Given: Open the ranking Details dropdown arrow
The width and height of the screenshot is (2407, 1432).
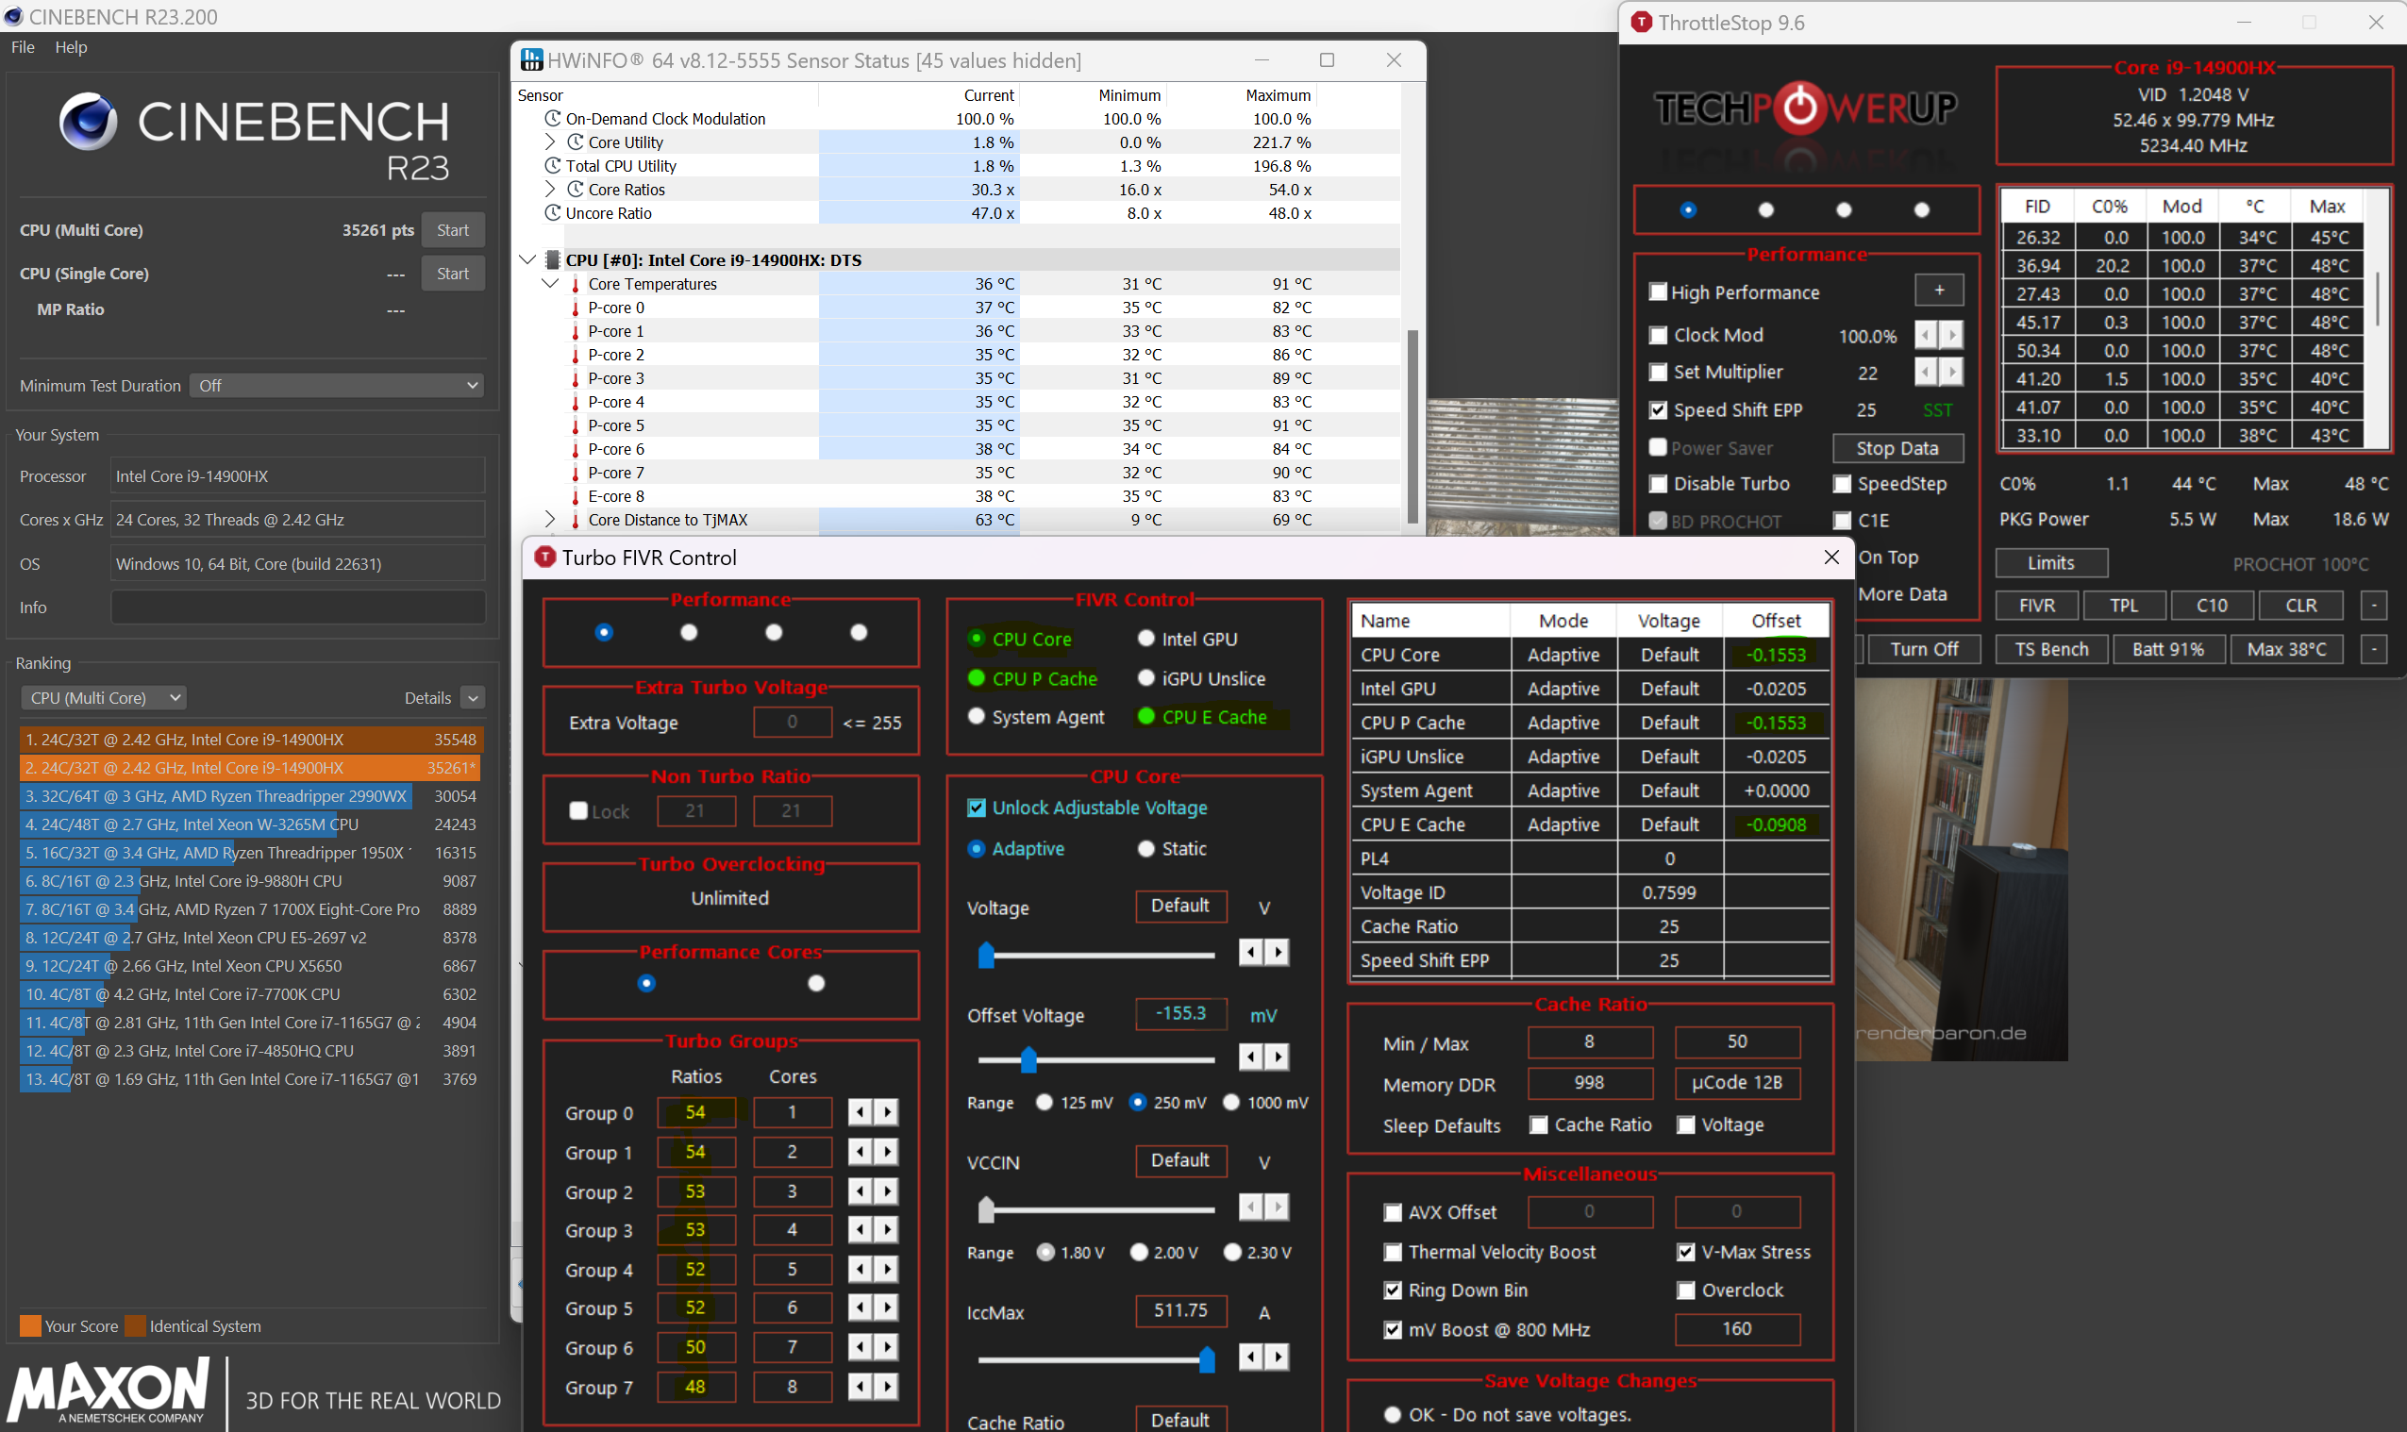Looking at the screenshot, I should pyautogui.click(x=472, y=697).
